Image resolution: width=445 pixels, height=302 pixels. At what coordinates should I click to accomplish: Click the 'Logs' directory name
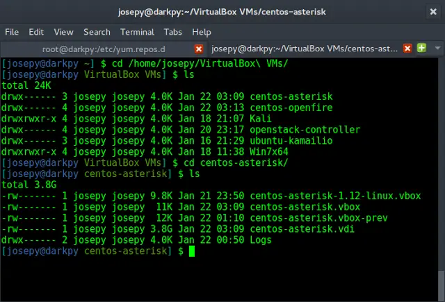pos(261,240)
